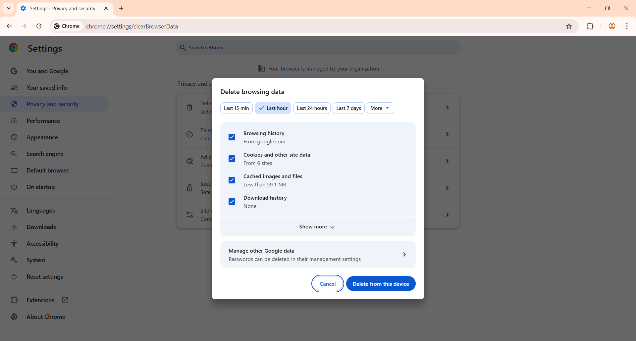Image resolution: width=636 pixels, height=341 pixels.
Task: Click the Cancel button
Action: [x=327, y=284]
